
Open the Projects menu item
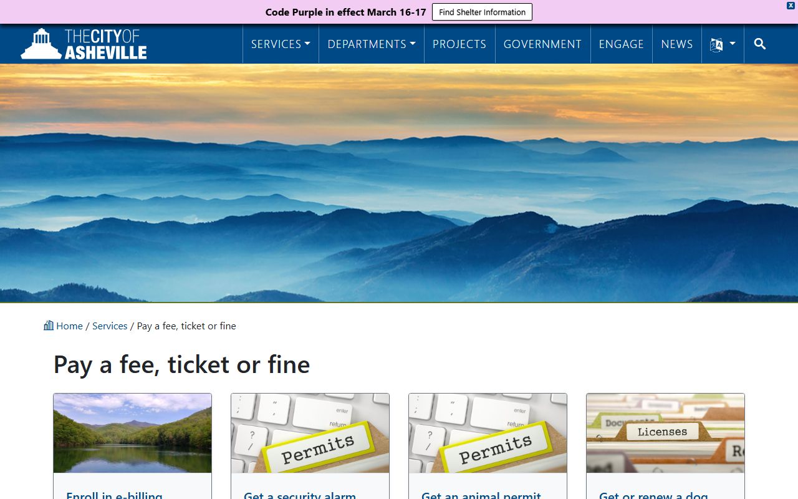point(459,44)
